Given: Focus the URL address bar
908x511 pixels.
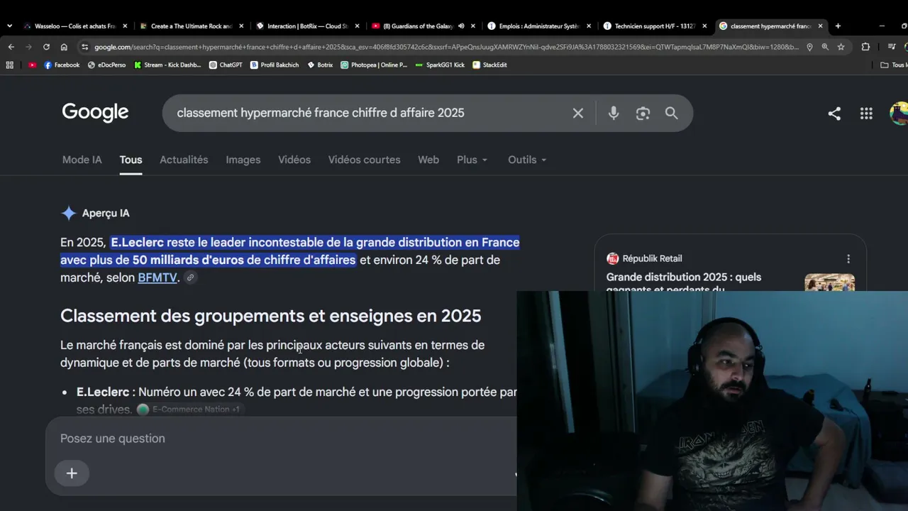Looking at the screenshot, I should point(447,47).
